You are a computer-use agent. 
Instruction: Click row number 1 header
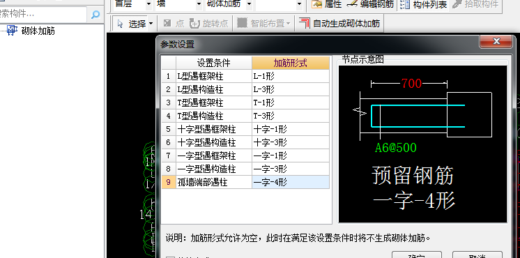(x=169, y=76)
